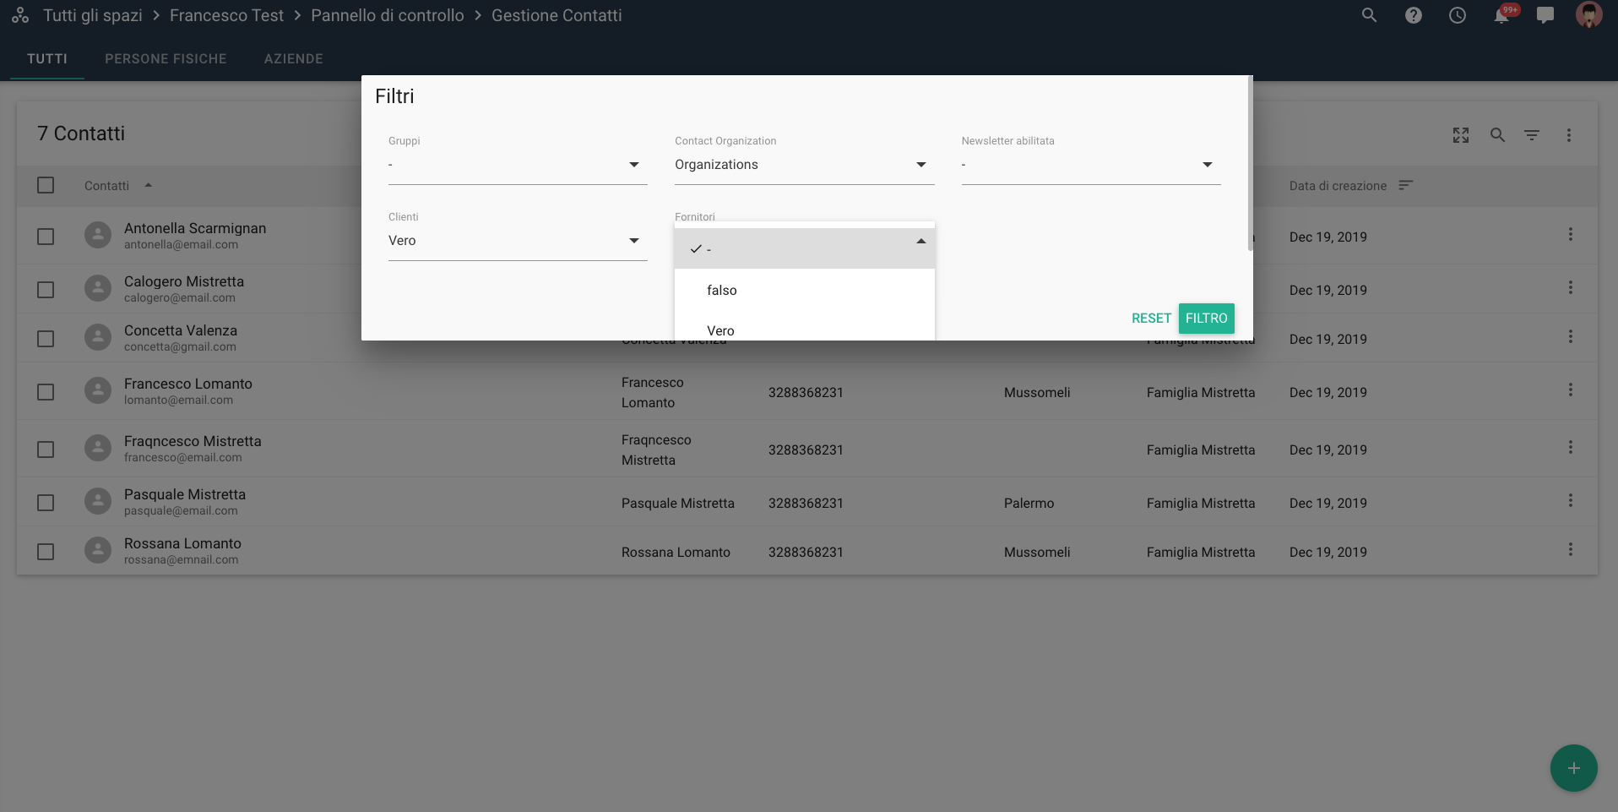Open the chat messages icon
The height and width of the screenshot is (812, 1618).
pos(1545,15)
